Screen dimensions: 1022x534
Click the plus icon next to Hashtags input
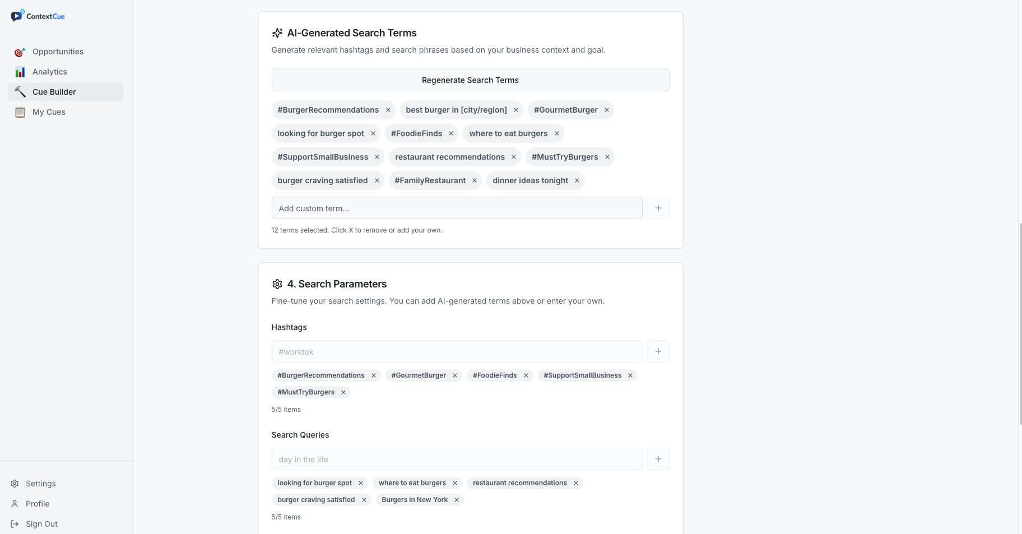tap(658, 351)
